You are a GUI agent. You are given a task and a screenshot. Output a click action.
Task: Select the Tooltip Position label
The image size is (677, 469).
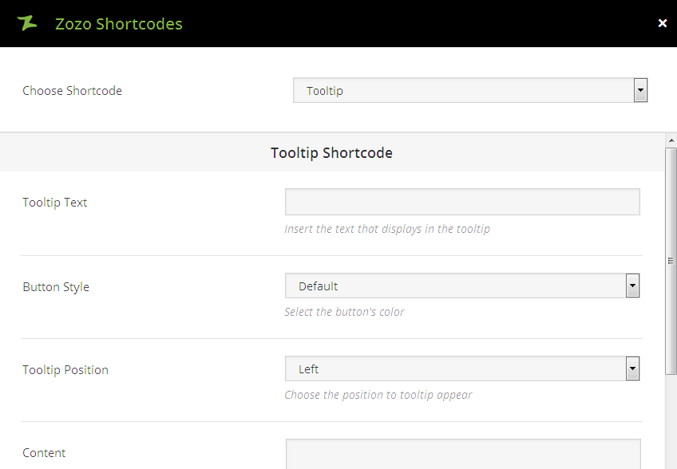coord(65,370)
